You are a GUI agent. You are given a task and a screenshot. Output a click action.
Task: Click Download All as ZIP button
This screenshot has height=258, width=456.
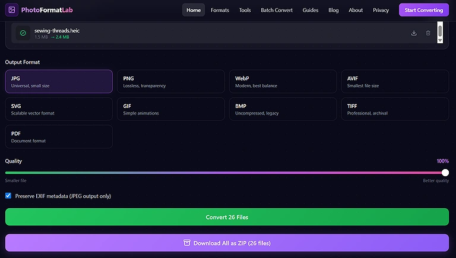[x=227, y=243]
